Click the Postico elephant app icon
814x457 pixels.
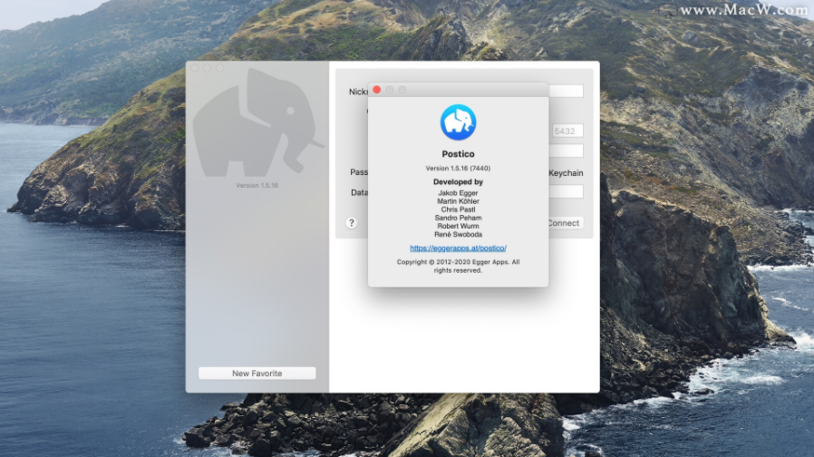[x=458, y=122]
